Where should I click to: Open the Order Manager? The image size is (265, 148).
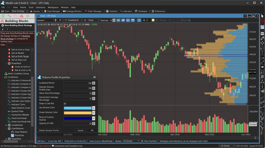(93, 11)
